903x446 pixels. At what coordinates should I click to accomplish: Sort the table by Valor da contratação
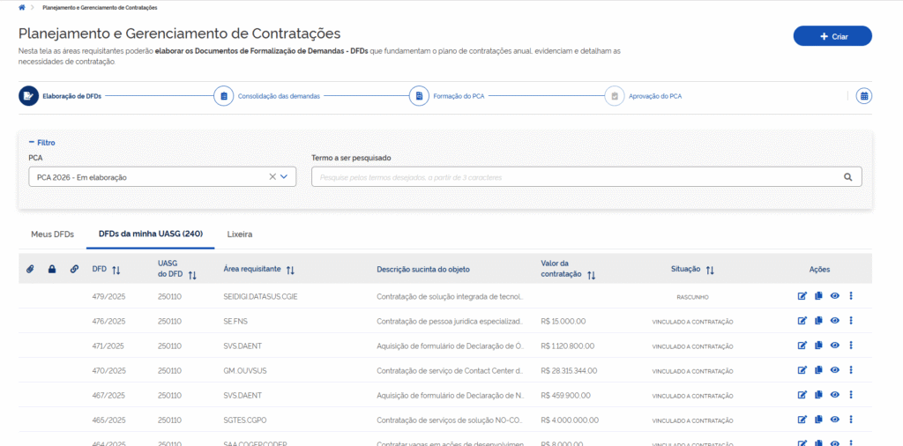click(x=591, y=275)
